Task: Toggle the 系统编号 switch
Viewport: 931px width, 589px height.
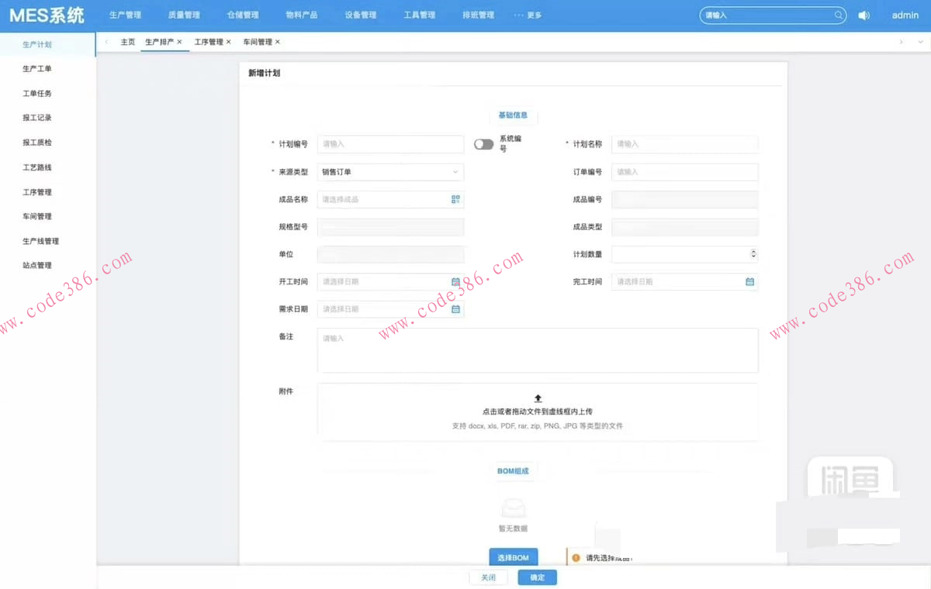Action: [x=483, y=144]
